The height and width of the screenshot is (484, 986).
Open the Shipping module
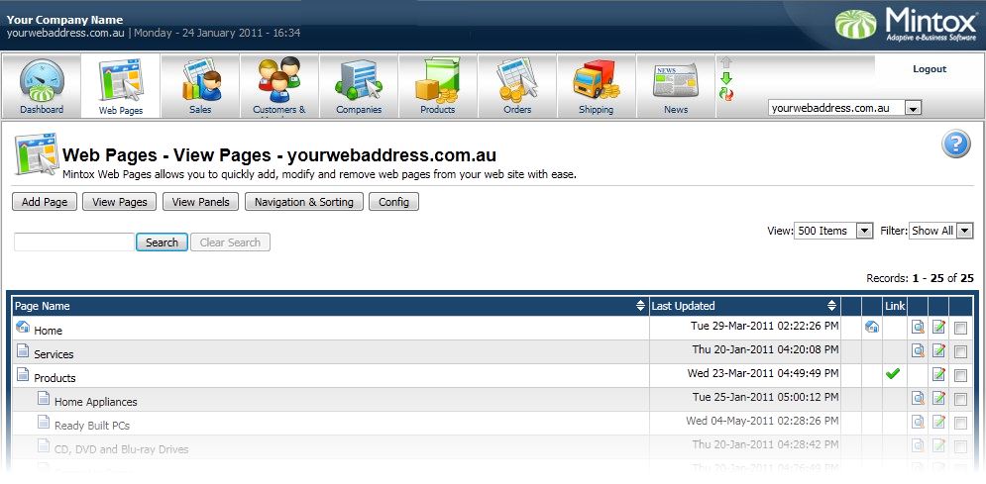click(x=597, y=87)
